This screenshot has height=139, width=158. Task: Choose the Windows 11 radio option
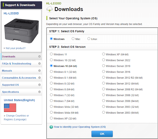coord(51,54)
